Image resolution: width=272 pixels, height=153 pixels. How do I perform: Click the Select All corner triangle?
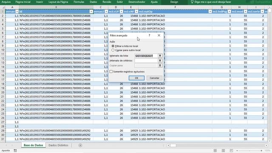(x=3, y=7)
